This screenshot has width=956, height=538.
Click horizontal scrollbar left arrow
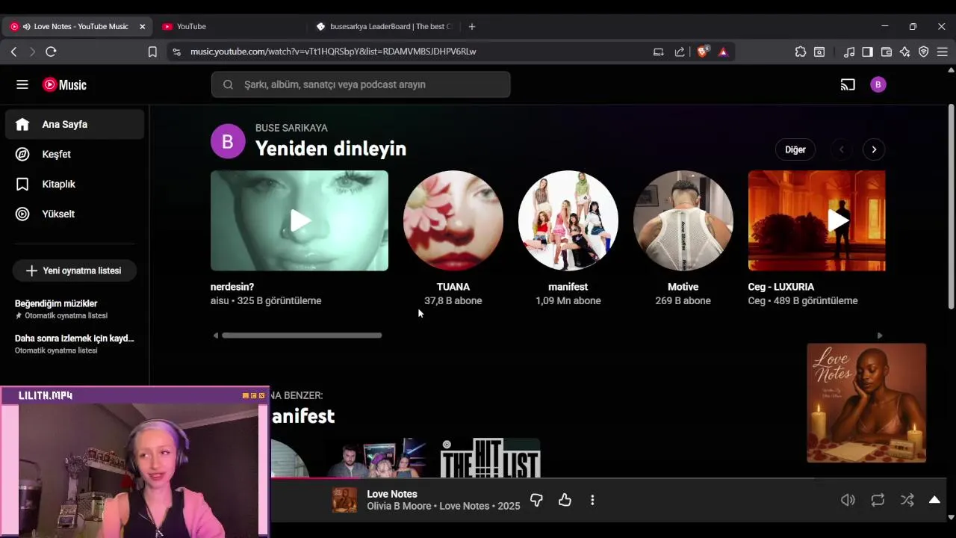tap(215, 336)
